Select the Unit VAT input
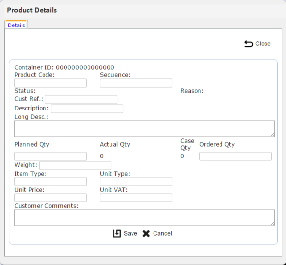The width and height of the screenshot is (286, 265). click(136, 198)
